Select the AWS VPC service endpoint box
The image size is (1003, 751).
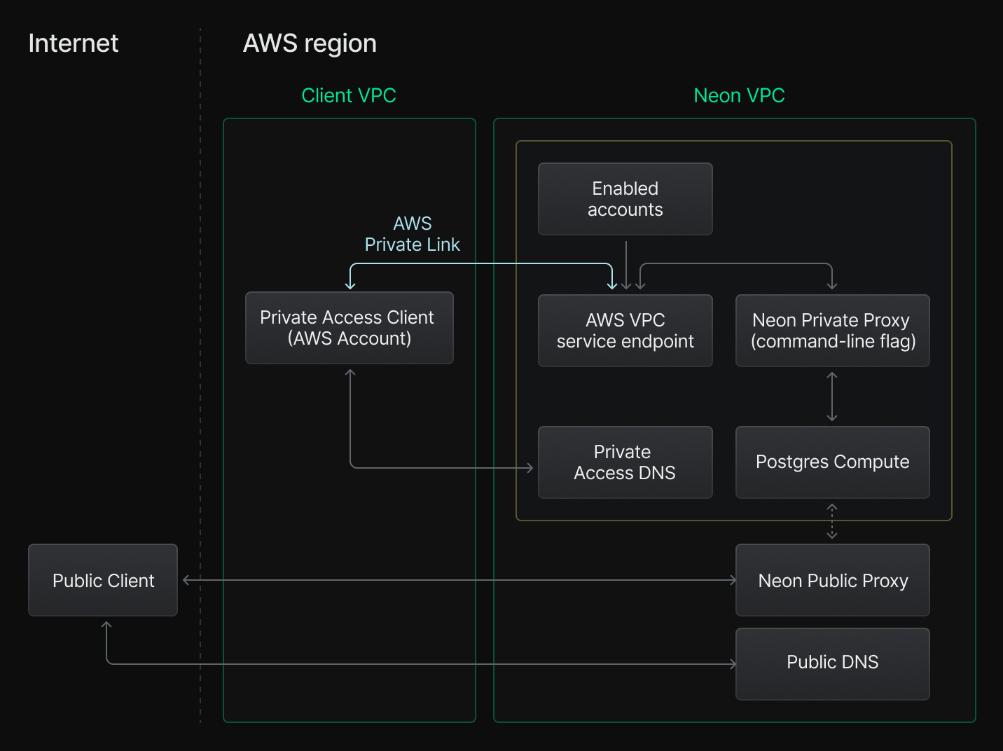[624, 330]
